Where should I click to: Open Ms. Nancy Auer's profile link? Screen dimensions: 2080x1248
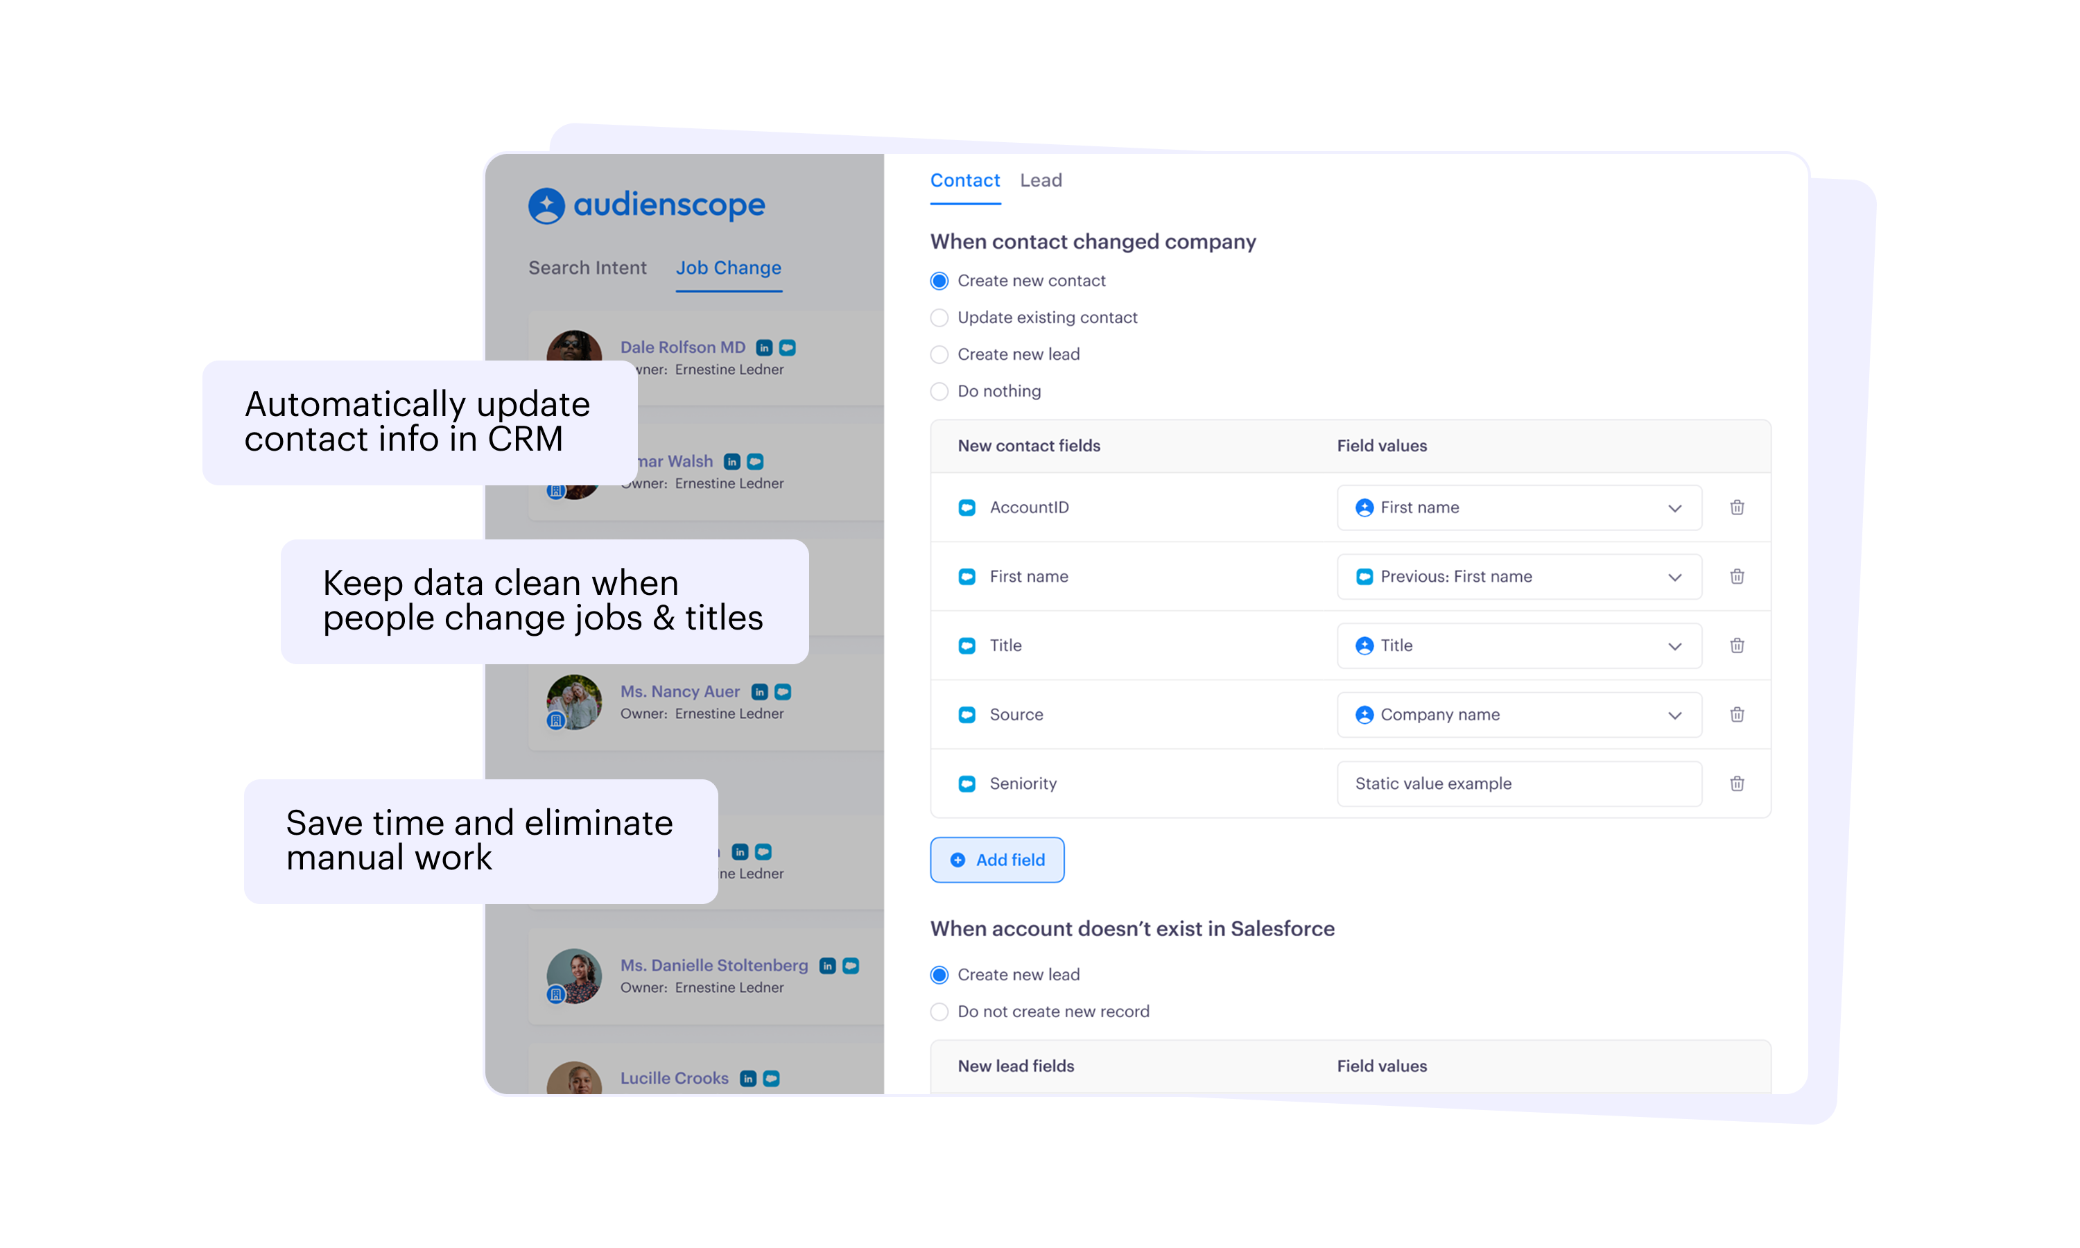pos(679,691)
